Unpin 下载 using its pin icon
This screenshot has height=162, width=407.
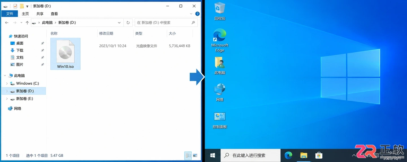coord(42,50)
